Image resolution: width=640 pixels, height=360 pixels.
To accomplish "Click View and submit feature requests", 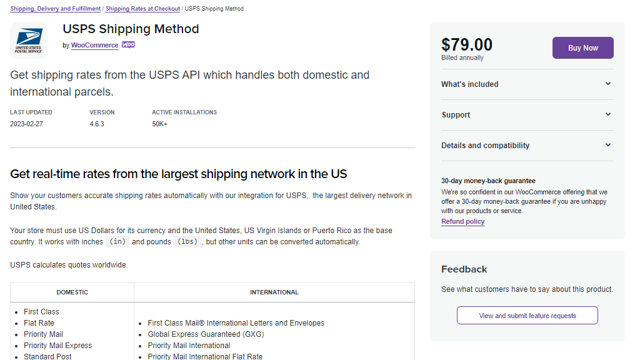I will (527, 315).
